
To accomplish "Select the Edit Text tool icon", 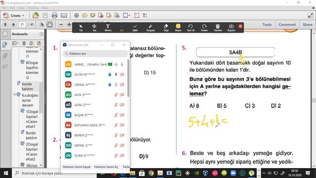I will point(145,15).
